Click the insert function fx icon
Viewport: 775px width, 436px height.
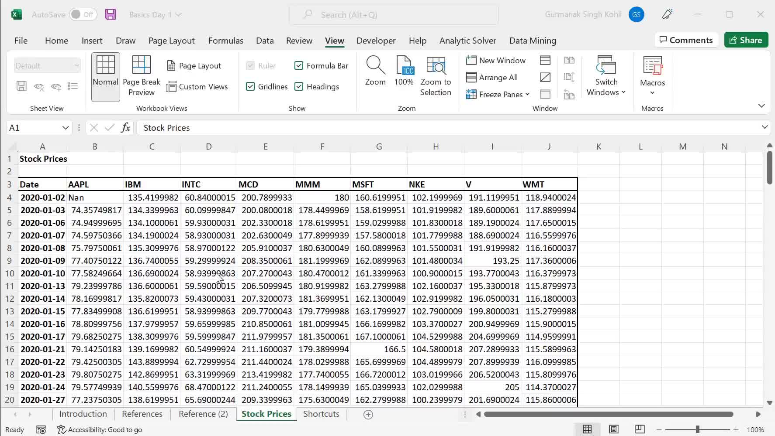(x=125, y=127)
